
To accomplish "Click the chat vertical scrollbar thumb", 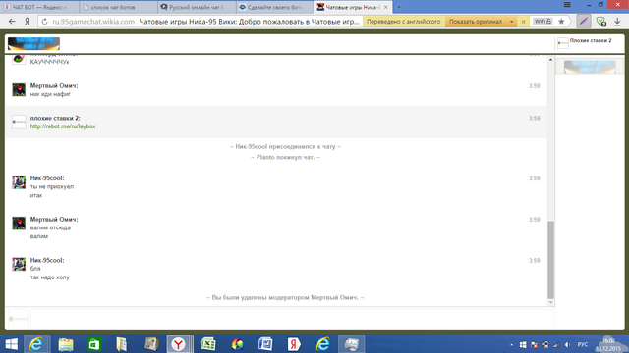I will pyautogui.click(x=550, y=260).
